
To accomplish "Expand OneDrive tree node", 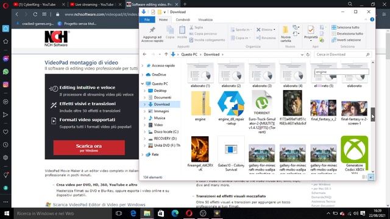I will (143, 74).
